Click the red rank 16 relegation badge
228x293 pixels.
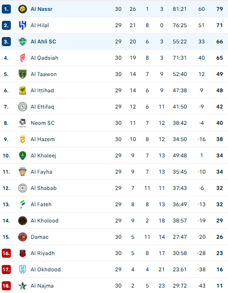[x=6, y=253]
